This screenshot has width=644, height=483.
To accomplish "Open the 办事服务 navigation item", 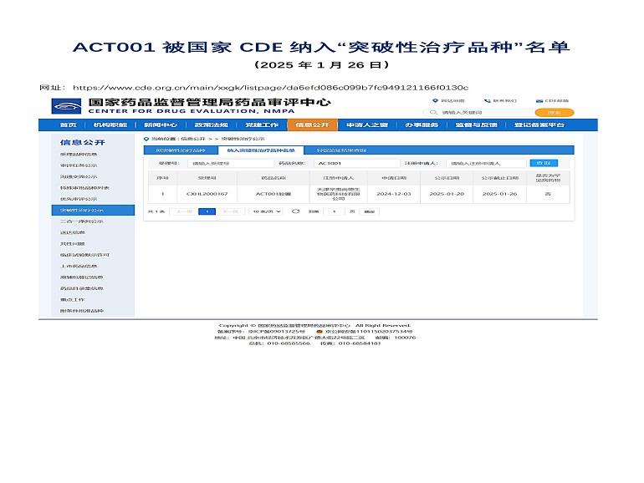I will 422,125.
